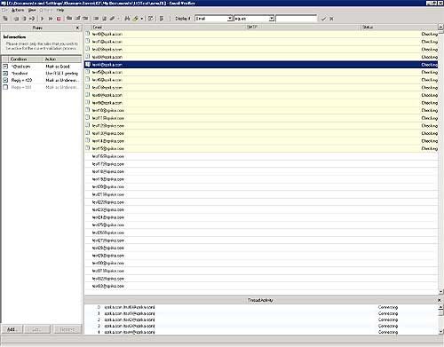Close the Rules panel with X

coord(77,28)
